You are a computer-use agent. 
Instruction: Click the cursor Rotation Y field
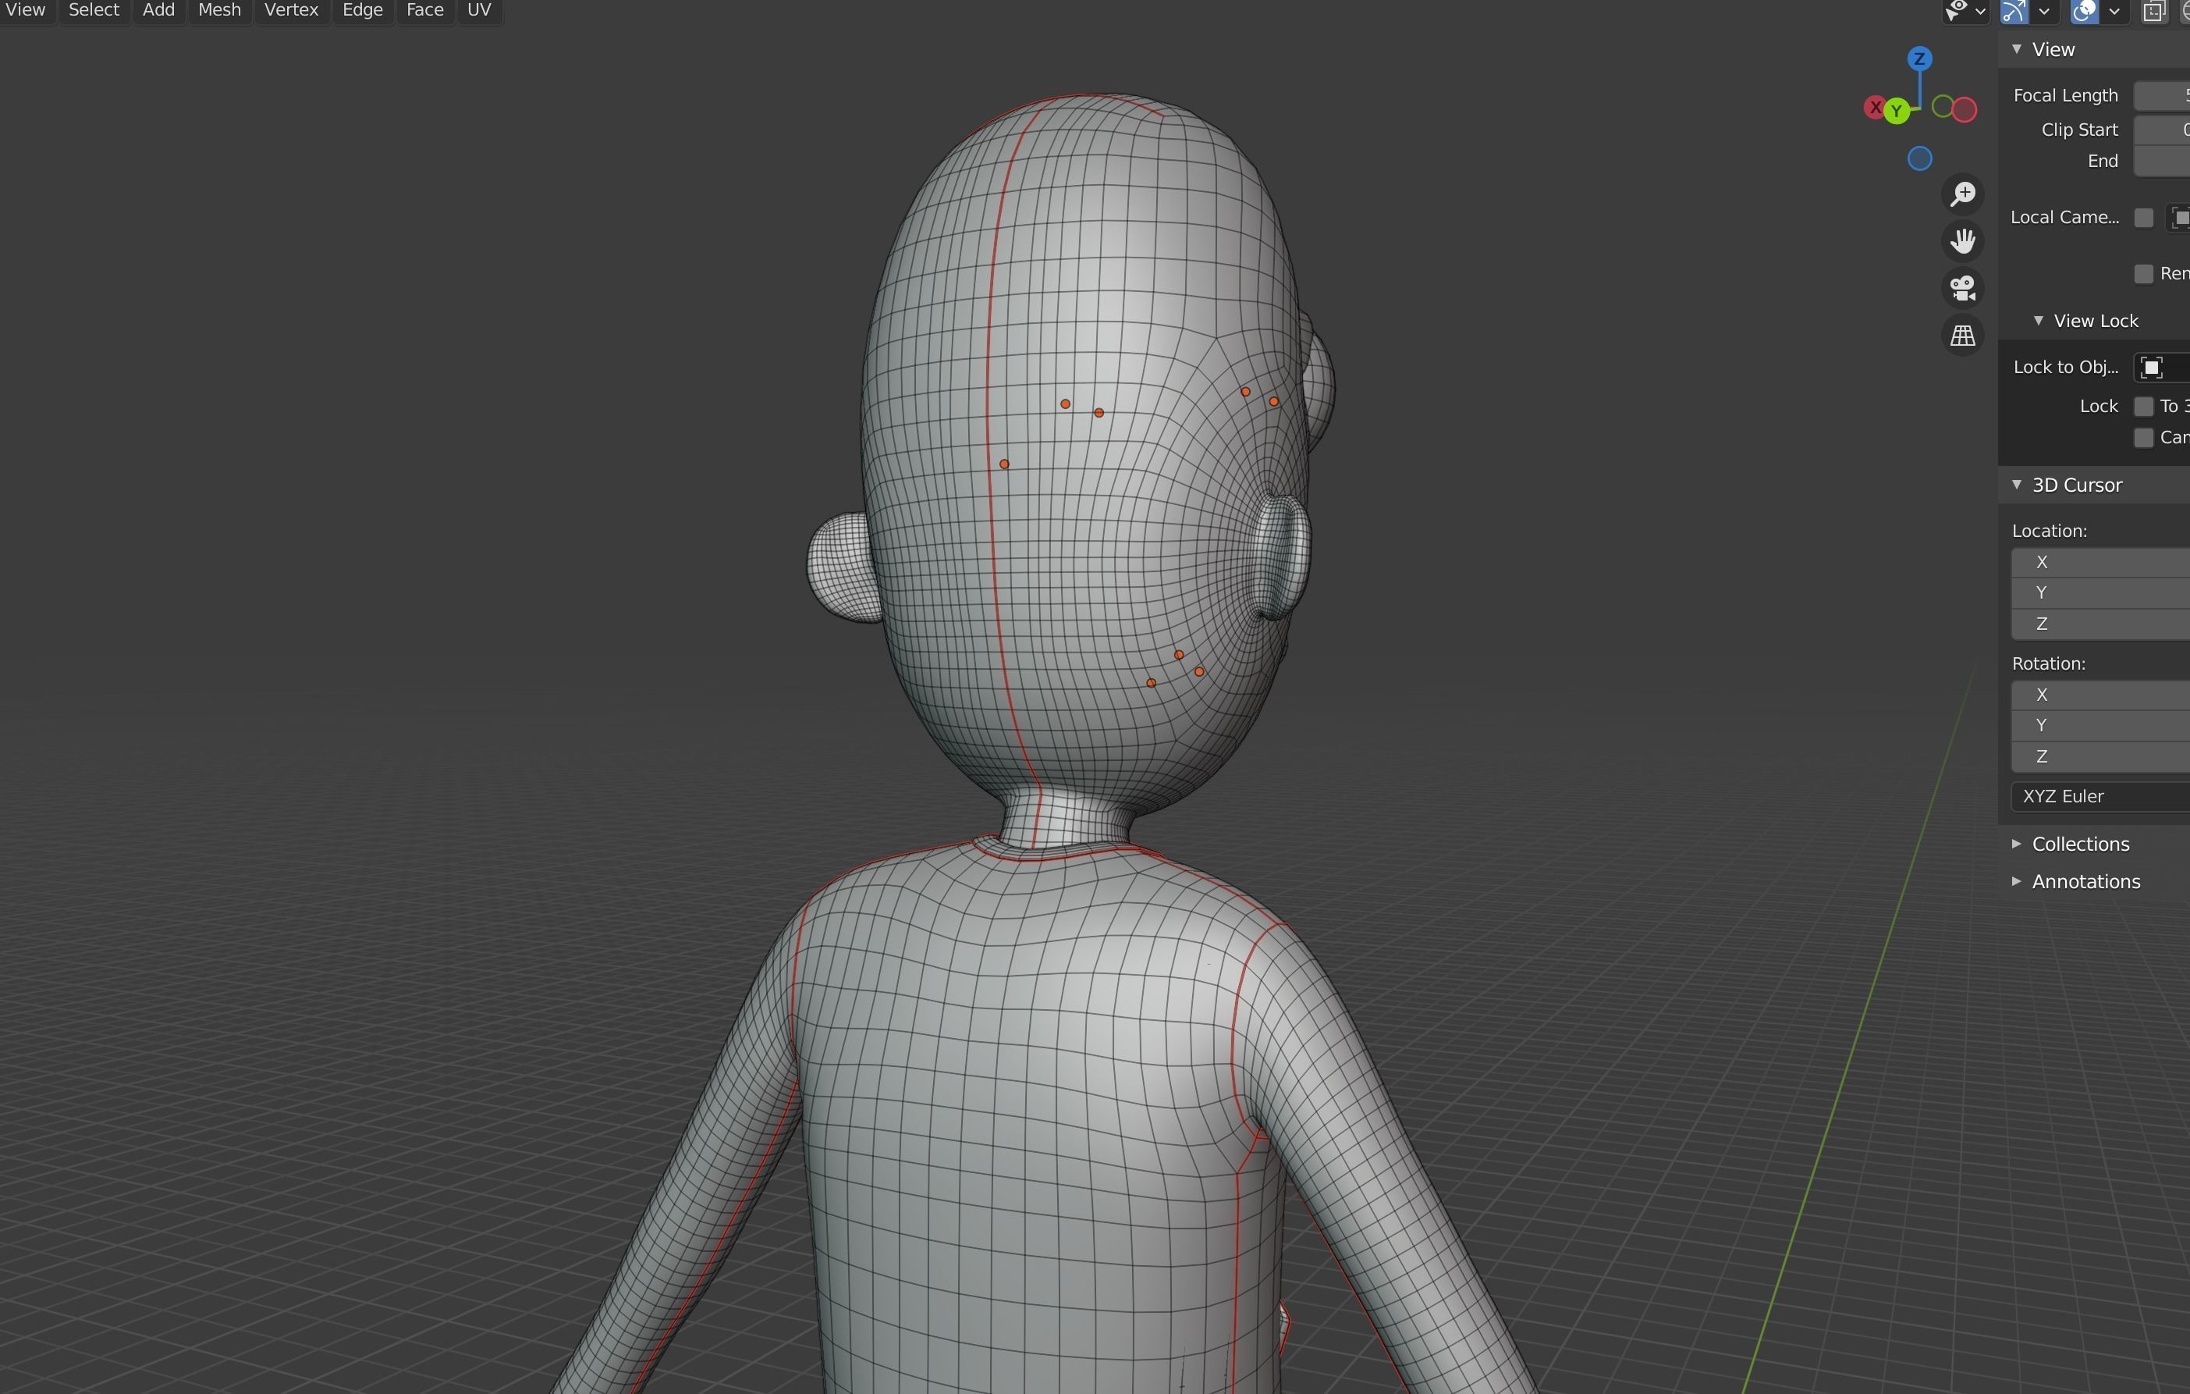click(2100, 726)
